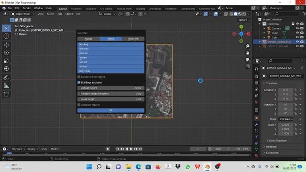Select the Move tool

point(6,45)
